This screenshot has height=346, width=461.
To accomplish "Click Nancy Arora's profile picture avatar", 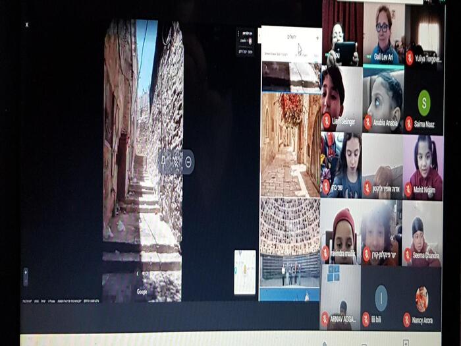I will pyautogui.click(x=422, y=299).
